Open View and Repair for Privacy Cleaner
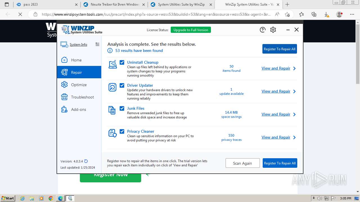 [x=276, y=137]
